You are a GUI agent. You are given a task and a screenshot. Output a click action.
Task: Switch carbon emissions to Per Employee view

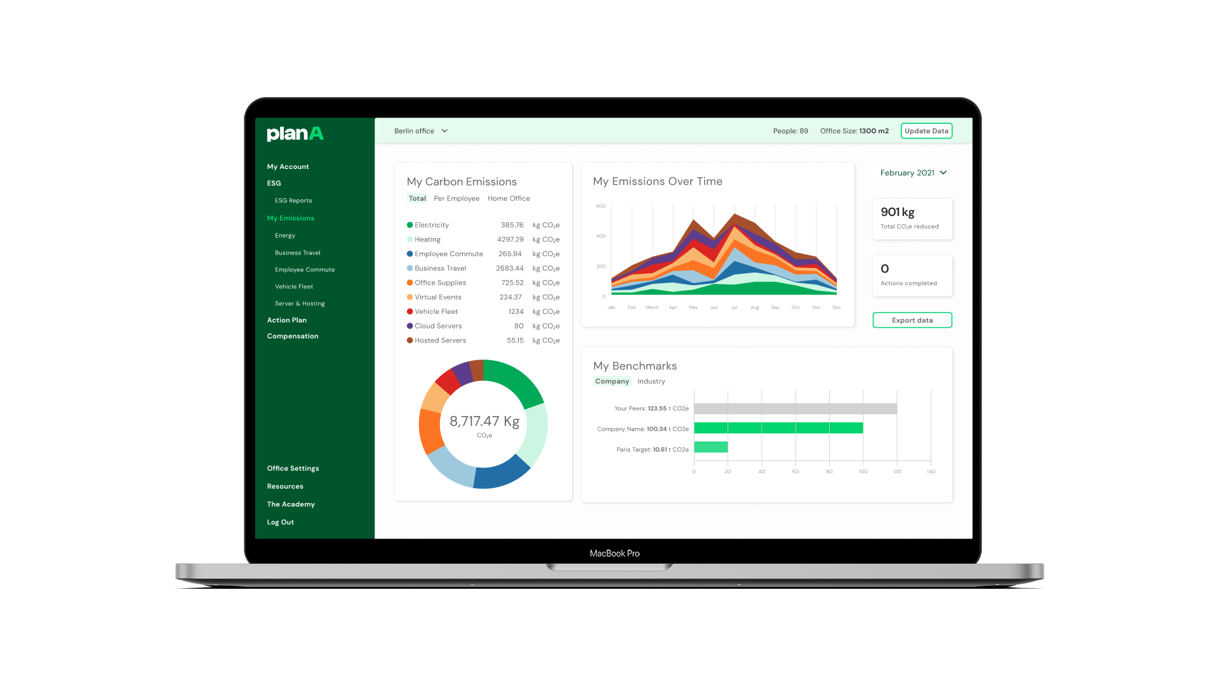(x=456, y=198)
